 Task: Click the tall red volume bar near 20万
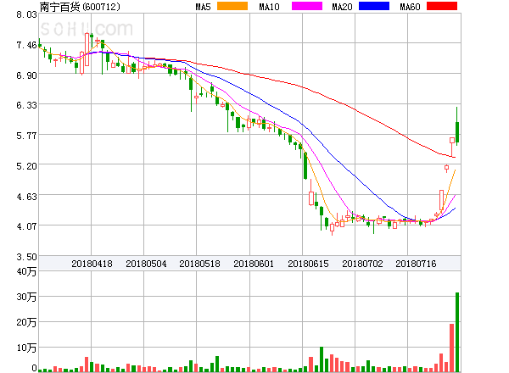tap(451, 348)
